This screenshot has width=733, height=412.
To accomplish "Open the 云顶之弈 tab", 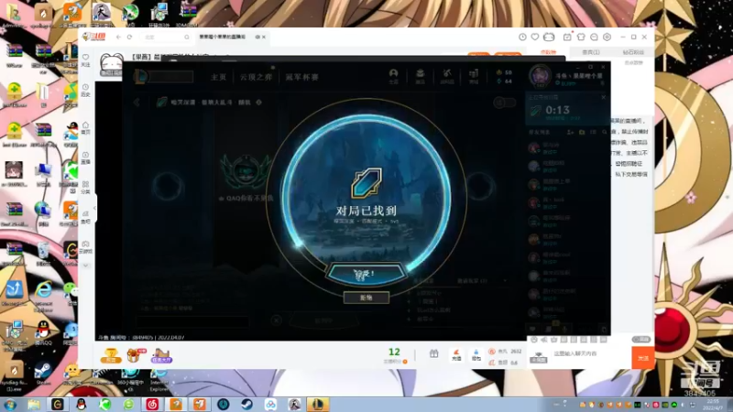I will click(256, 77).
